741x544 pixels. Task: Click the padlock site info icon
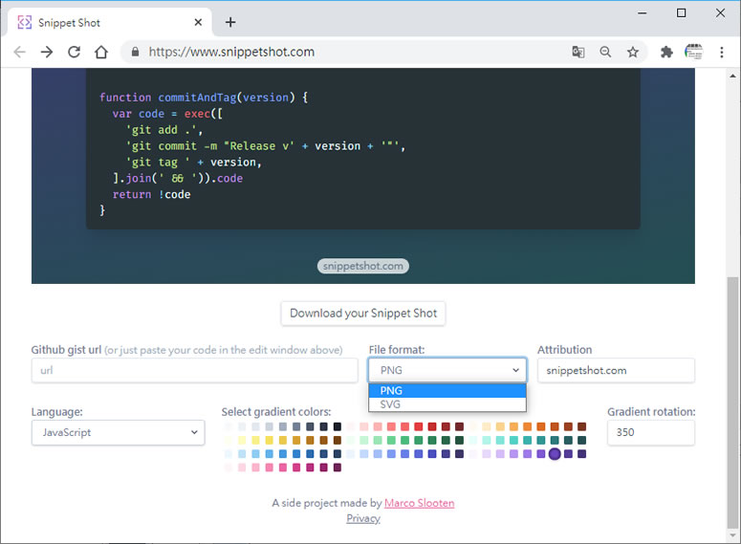[135, 52]
